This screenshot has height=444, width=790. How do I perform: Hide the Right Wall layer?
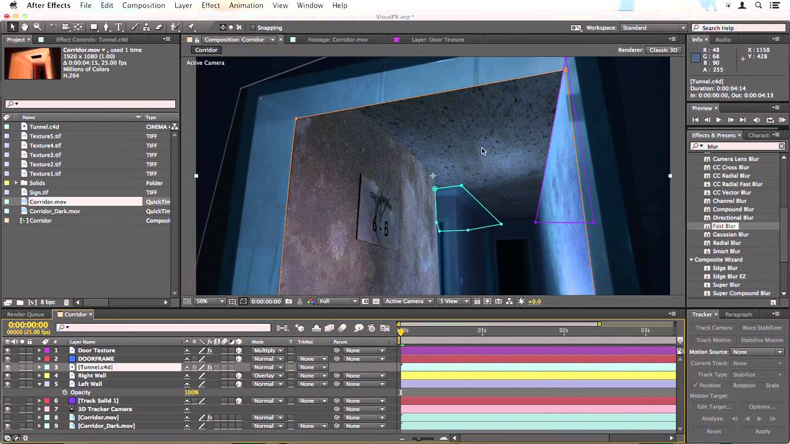[7, 376]
